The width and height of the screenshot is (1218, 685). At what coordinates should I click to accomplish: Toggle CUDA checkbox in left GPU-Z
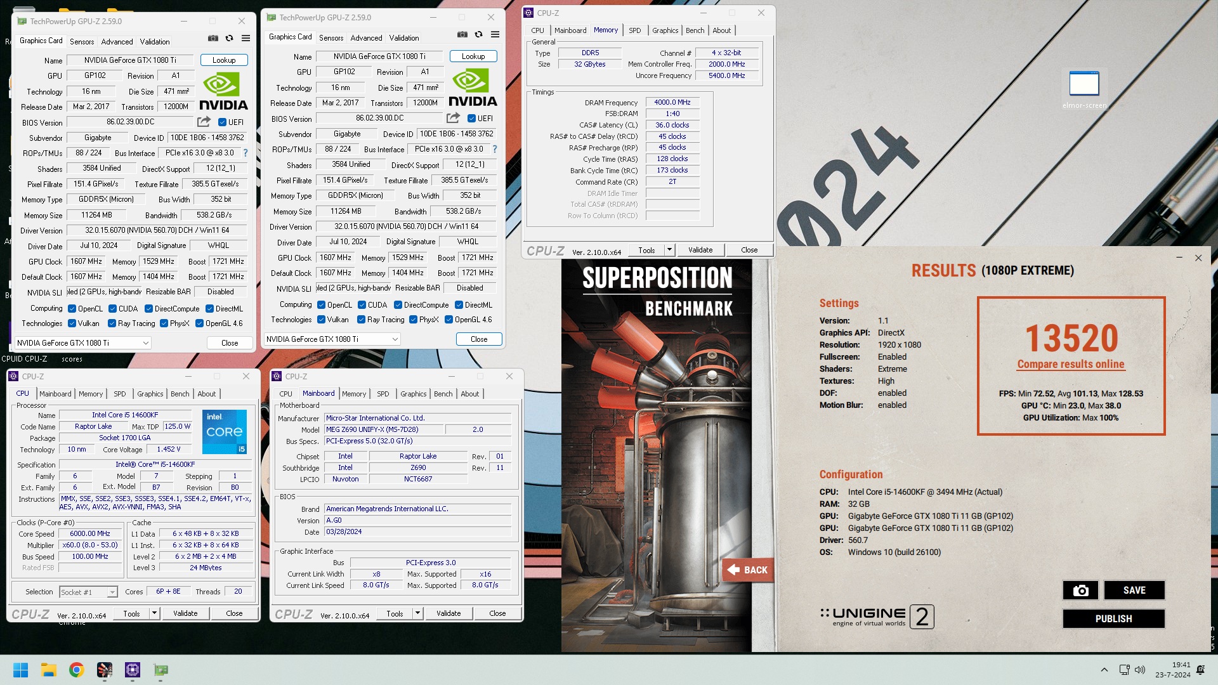click(112, 309)
